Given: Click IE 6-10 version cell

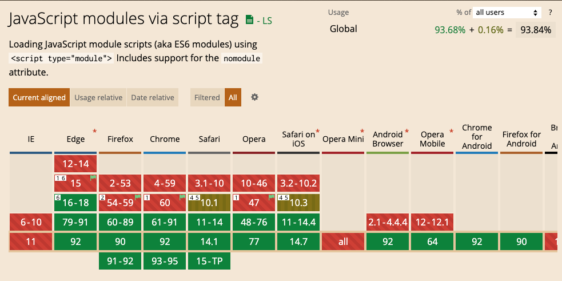Looking at the screenshot, I should tap(31, 222).
